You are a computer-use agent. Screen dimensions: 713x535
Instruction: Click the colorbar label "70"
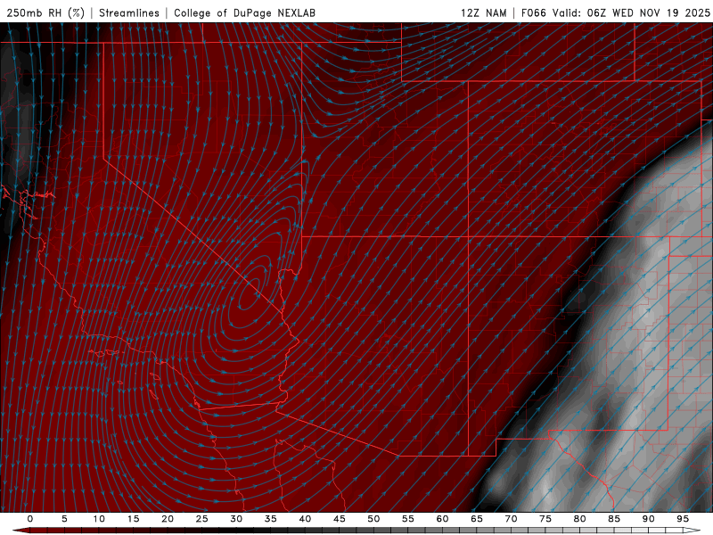tap(511, 519)
